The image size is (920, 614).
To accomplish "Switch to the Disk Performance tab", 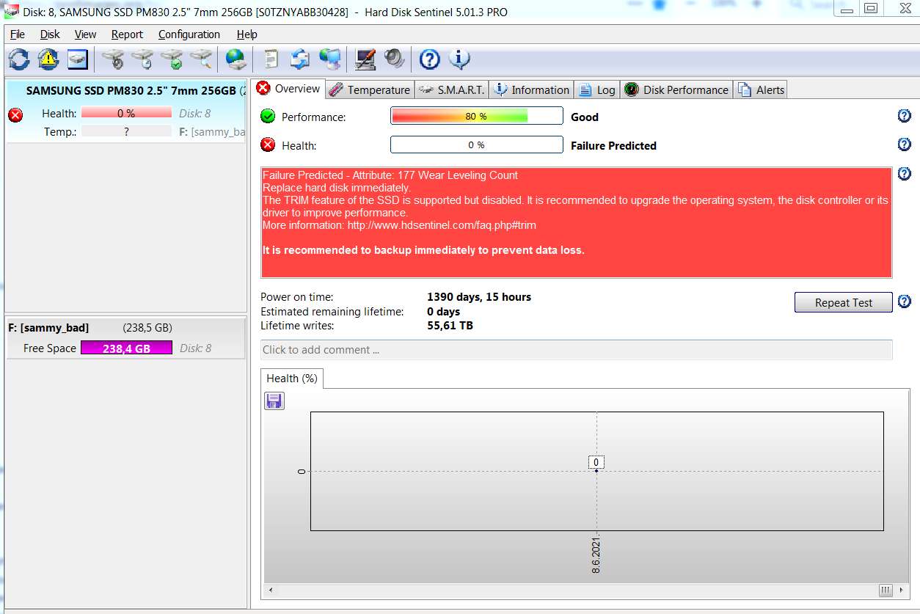I will (x=676, y=89).
